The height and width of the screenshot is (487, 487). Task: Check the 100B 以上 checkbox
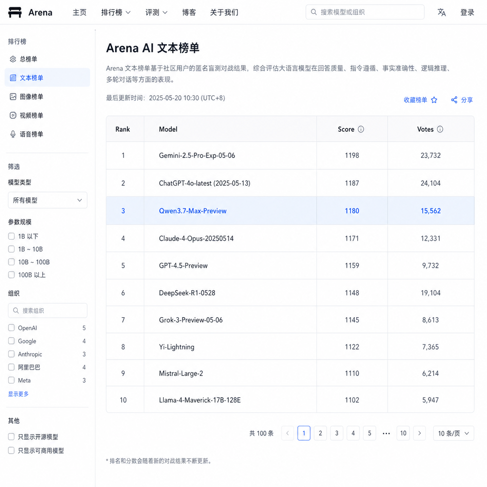(x=11, y=274)
